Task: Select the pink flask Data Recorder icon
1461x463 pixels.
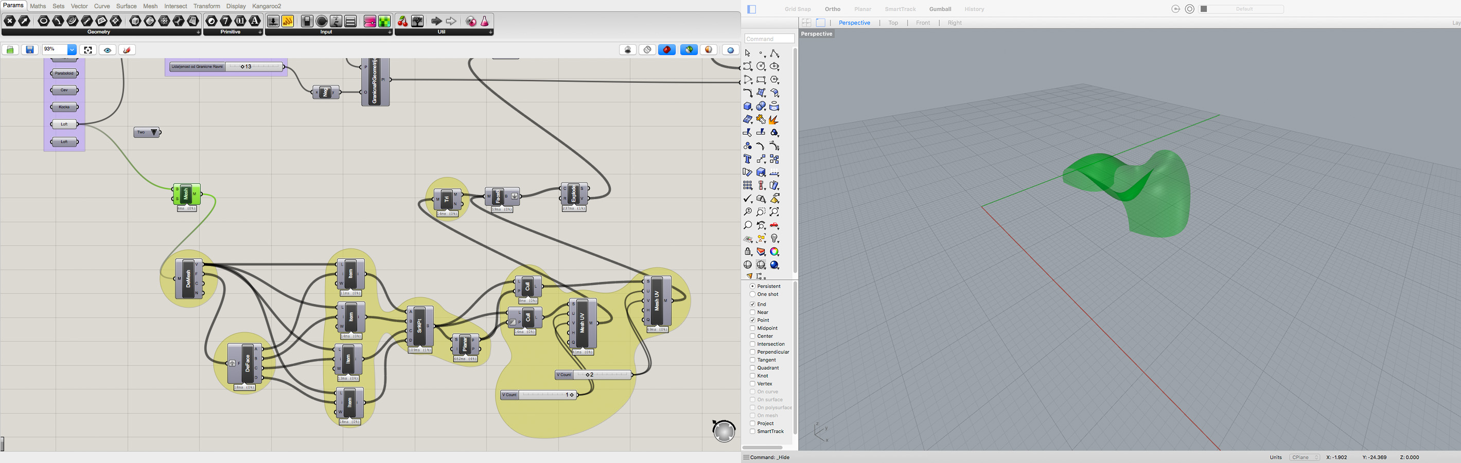Action: click(485, 22)
